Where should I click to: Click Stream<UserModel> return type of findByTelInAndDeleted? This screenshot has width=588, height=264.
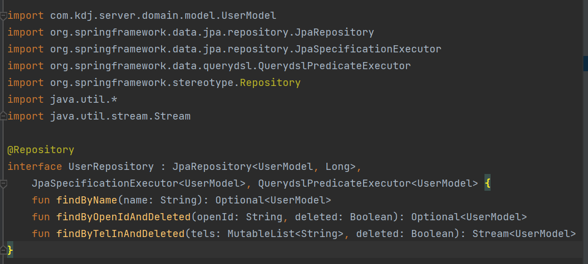click(x=524, y=233)
